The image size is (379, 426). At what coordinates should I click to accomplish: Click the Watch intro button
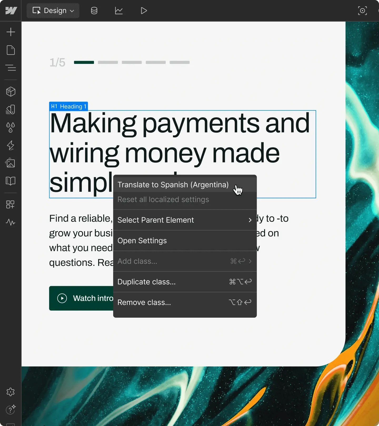coord(82,298)
